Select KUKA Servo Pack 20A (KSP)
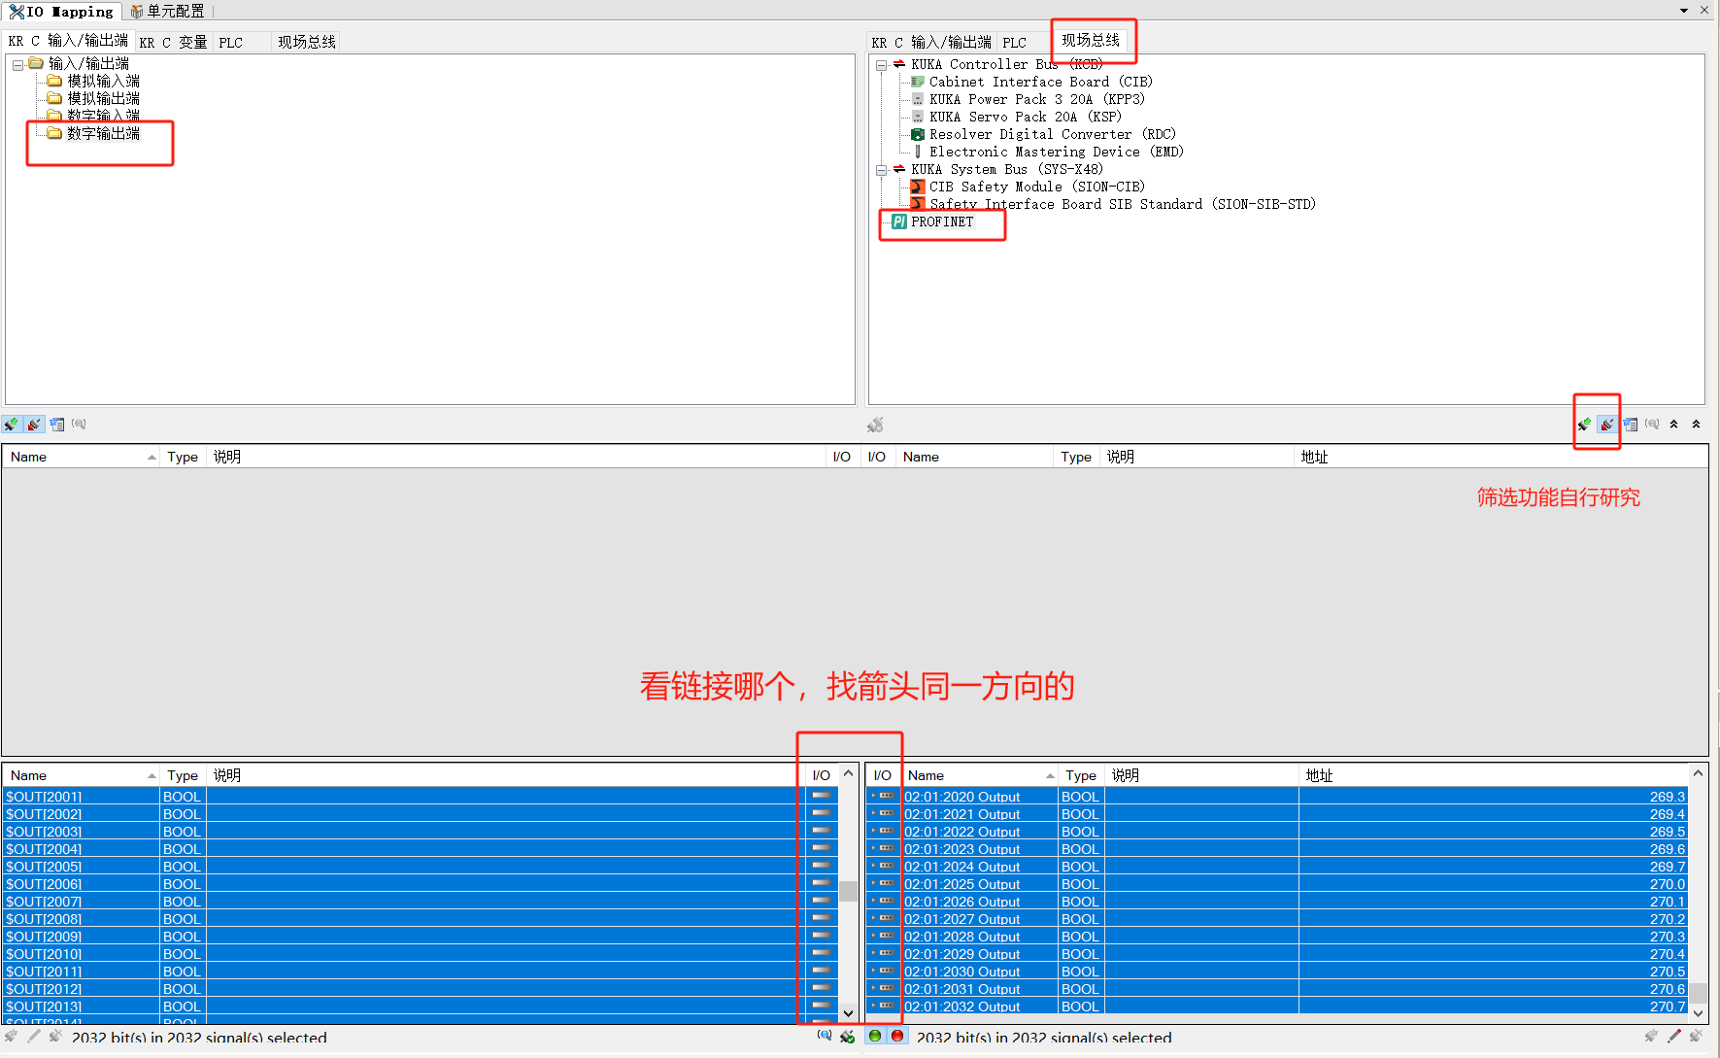Image resolution: width=1720 pixels, height=1058 pixels. pyautogui.click(x=1025, y=117)
